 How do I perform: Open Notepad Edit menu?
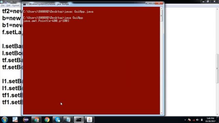pyautogui.click(x=8, y=5)
